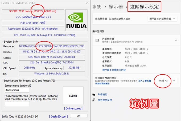Screen dimensions: 181x121
Task: Click the desktop mode 1920 × 1080, 144.03 Hz value
Action: (x=137, y=49)
